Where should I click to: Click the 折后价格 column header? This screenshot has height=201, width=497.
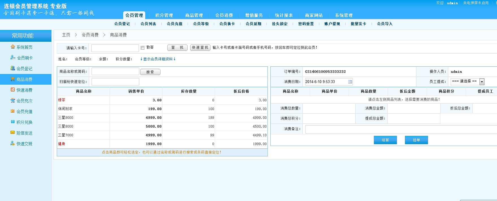coord(241,91)
